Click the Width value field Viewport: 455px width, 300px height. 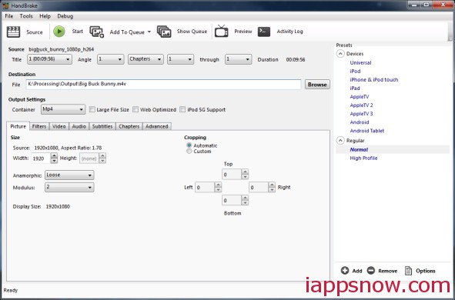click(x=41, y=158)
